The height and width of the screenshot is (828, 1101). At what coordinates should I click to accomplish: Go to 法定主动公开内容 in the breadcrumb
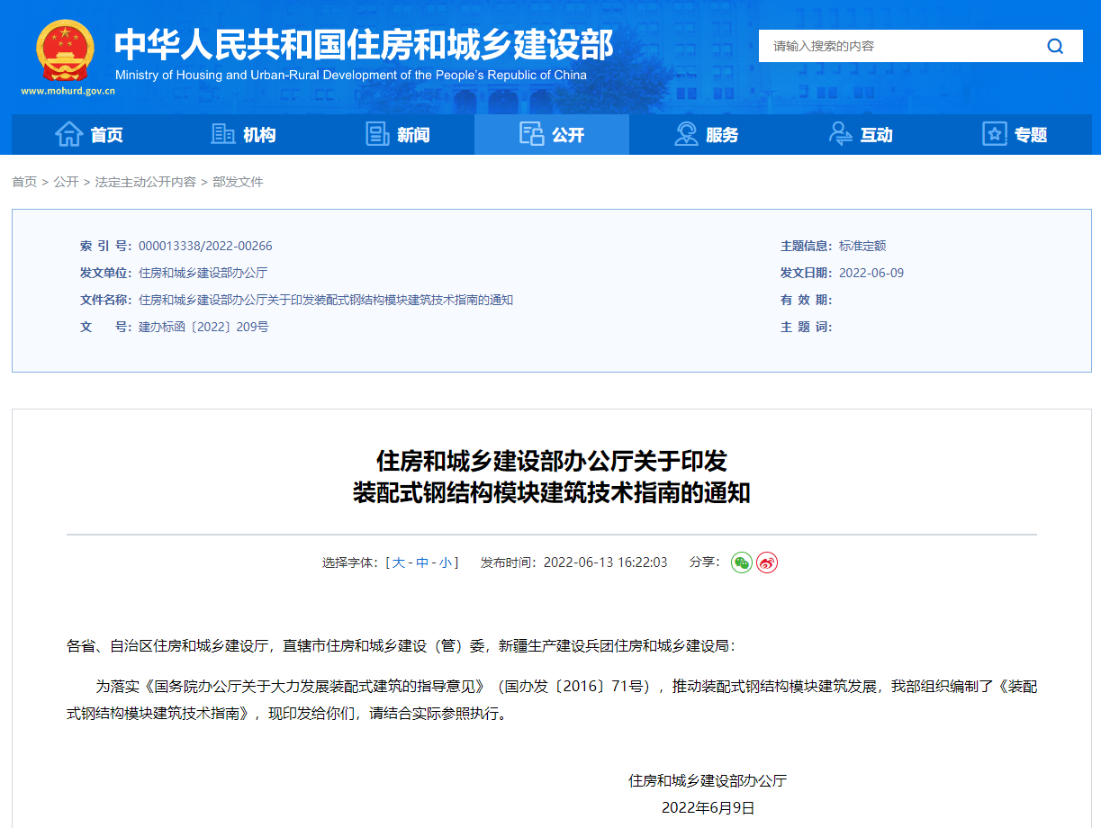click(x=145, y=182)
